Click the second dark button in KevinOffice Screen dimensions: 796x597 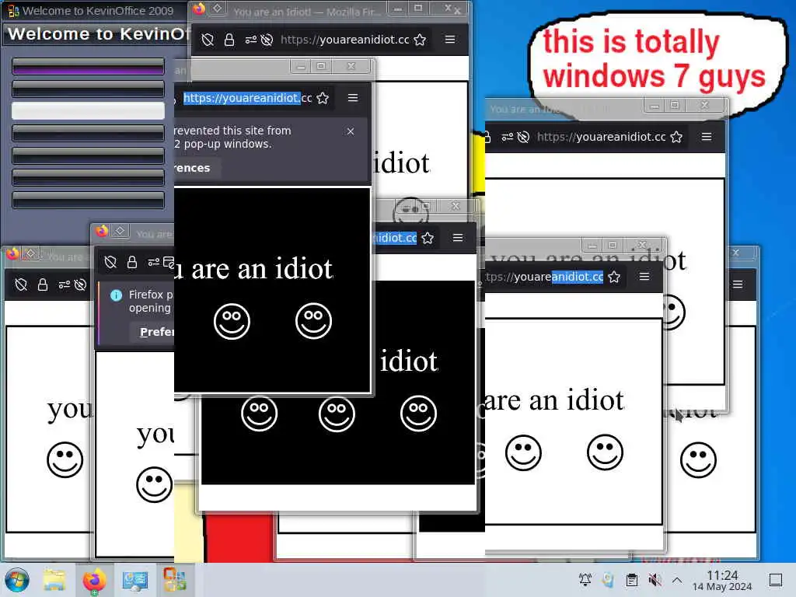click(x=88, y=89)
